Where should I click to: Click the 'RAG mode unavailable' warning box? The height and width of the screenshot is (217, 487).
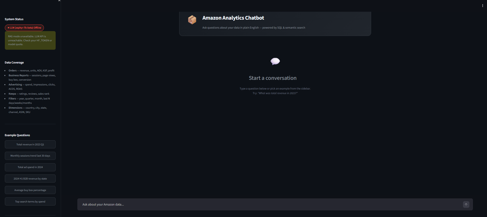(x=30, y=40)
